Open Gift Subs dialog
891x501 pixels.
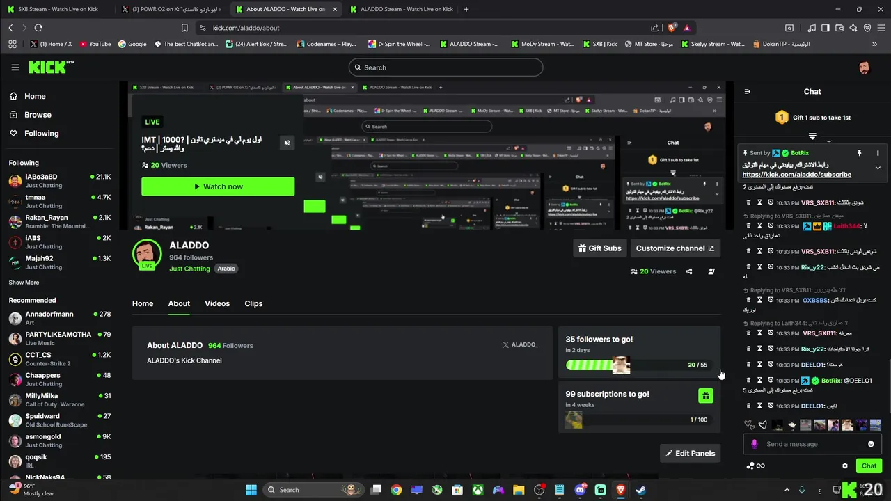click(599, 248)
